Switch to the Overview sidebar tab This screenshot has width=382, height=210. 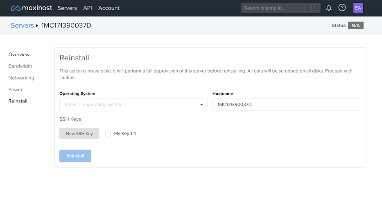coord(19,55)
